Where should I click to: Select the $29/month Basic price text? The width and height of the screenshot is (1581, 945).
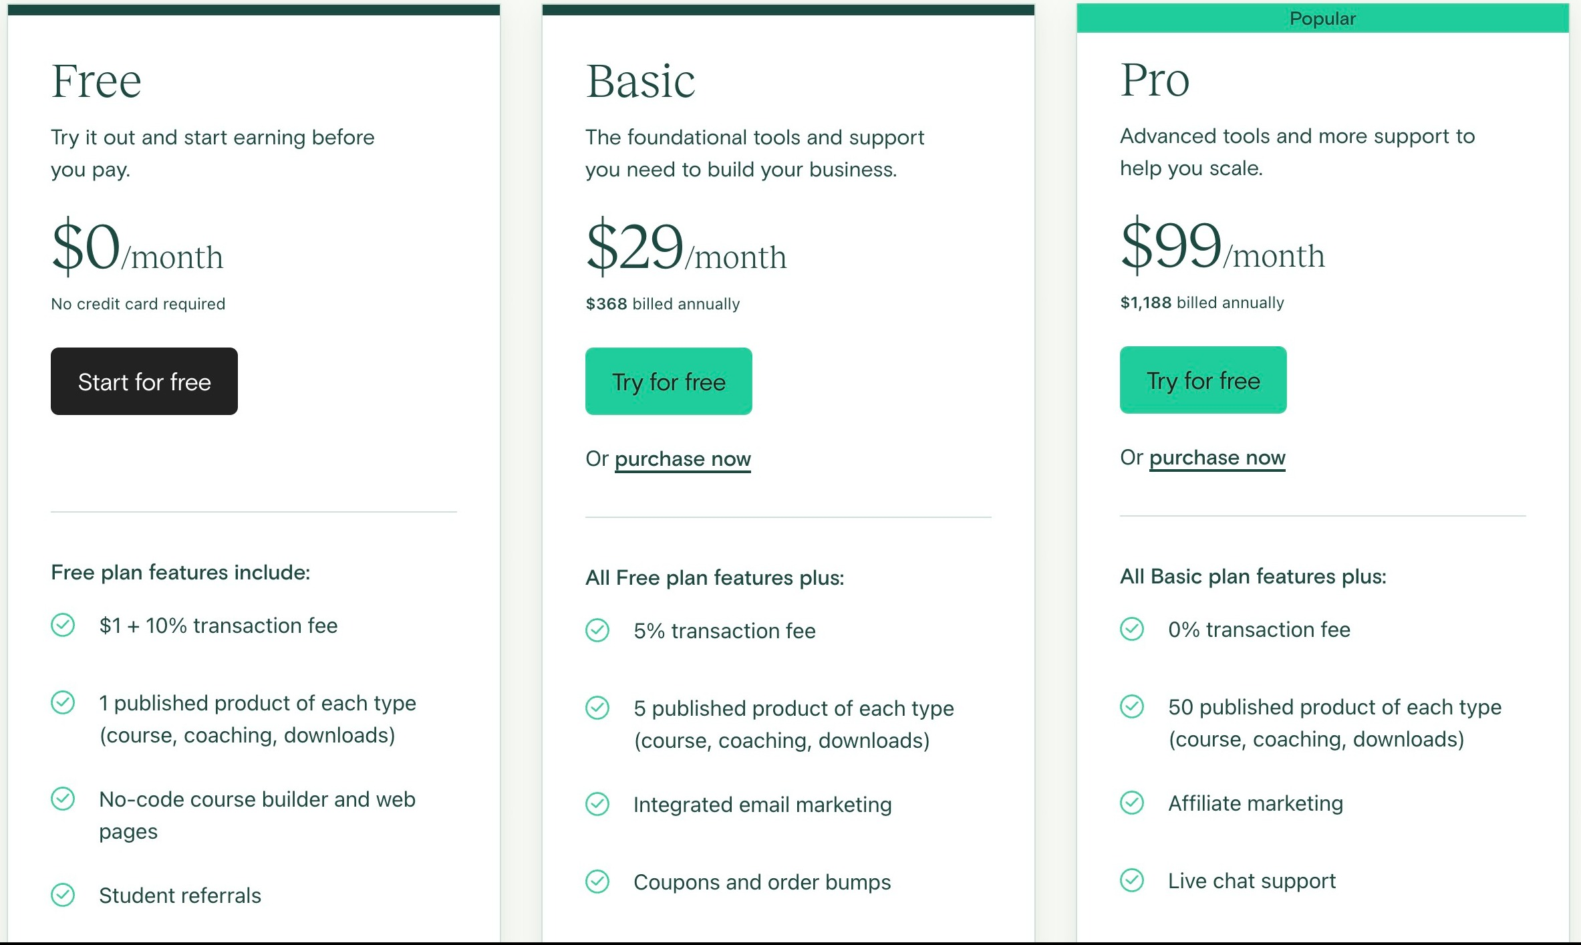pos(686,247)
